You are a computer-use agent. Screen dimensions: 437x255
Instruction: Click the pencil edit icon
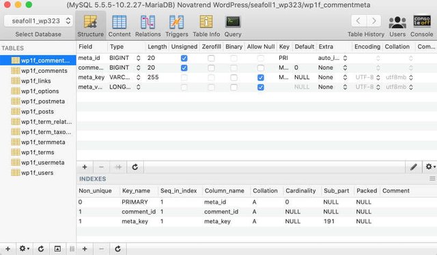[x=414, y=167]
